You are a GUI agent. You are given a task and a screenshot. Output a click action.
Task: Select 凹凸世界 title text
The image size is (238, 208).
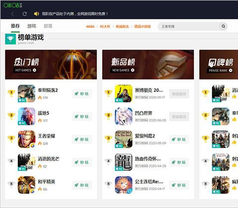(x=143, y=113)
